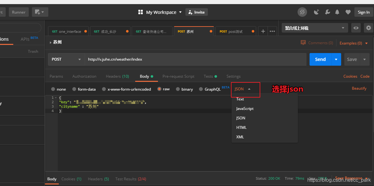The image size is (374, 186).
Task: Open the My Workspace dropdown
Action: pos(164,12)
